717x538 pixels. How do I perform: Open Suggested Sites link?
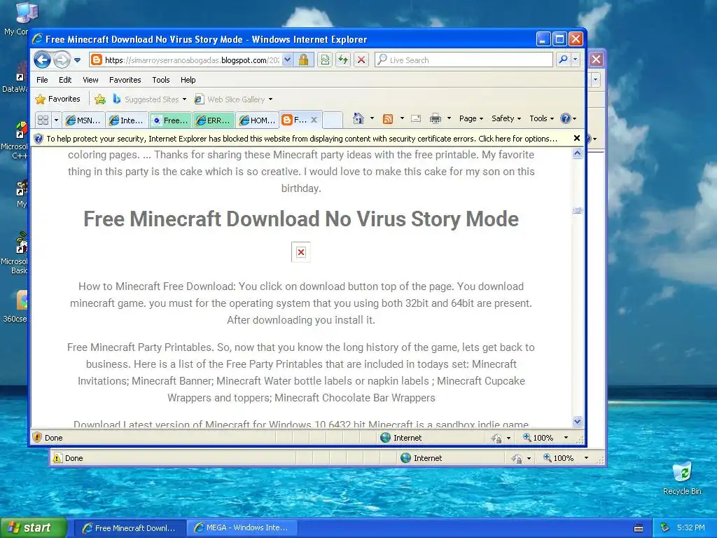tap(150, 99)
